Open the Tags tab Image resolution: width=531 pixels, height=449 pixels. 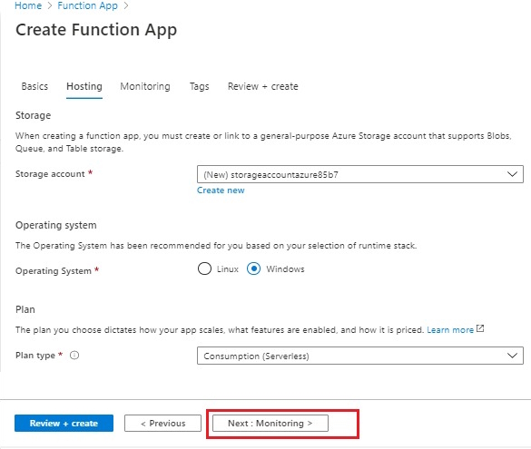coord(199,86)
